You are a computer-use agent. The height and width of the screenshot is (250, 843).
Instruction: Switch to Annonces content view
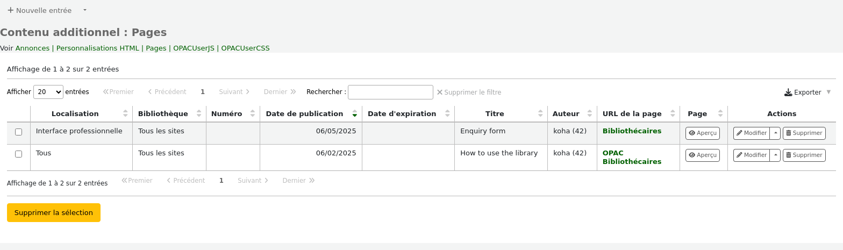(32, 48)
